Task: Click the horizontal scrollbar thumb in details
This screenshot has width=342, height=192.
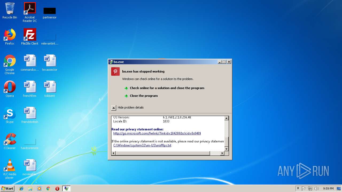Action: 163,153
